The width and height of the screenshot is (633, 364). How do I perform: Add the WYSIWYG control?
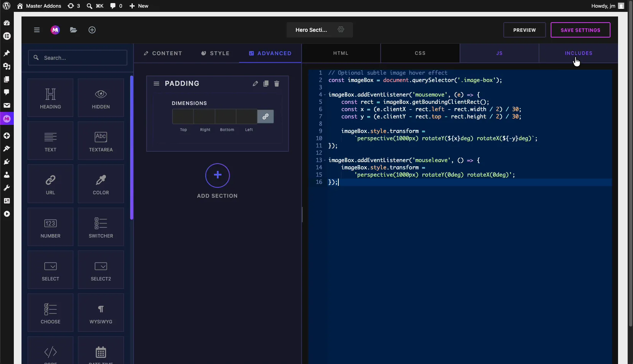(x=101, y=313)
